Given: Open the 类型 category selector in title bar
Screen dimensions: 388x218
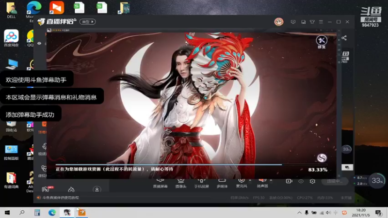Looking at the screenshot, I should click(x=88, y=22).
